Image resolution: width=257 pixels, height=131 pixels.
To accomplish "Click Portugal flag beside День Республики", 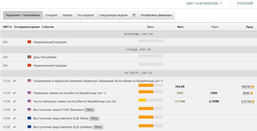I will (29, 57).
